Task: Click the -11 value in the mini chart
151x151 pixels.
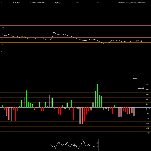Action: point(97,147)
